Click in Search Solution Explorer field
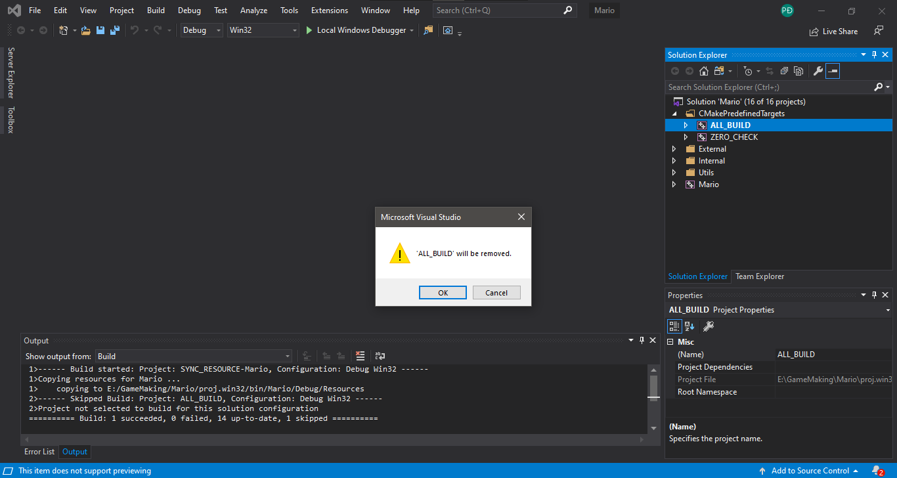Viewport: 897px width, 478px height. pyautogui.click(x=770, y=87)
